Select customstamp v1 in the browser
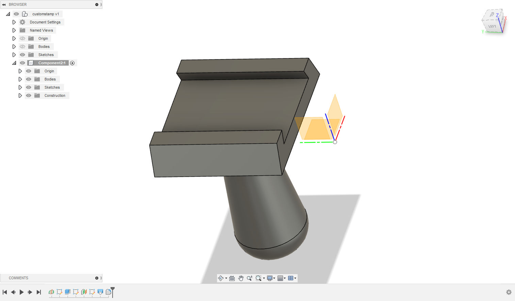This screenshot has height=301, width=515. click(x=46, y=14)
